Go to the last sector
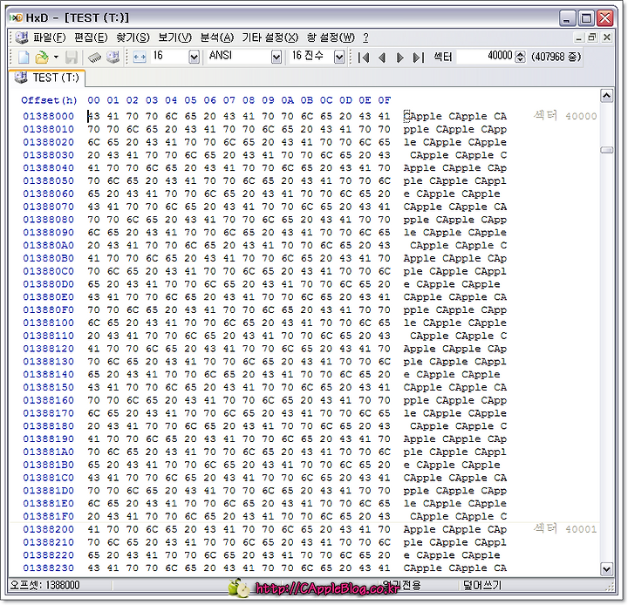 (418, 58)
